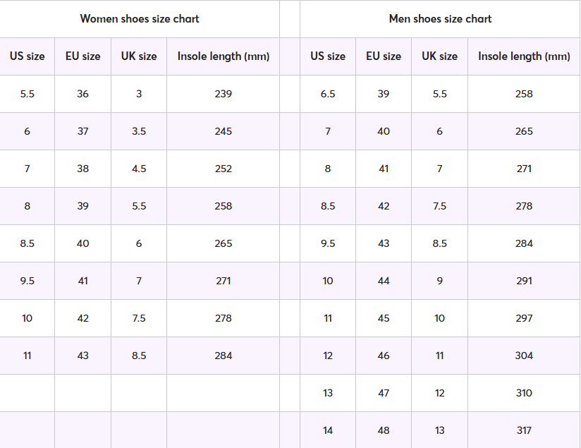Click women's insole length 252 cell

pos(224,169)
